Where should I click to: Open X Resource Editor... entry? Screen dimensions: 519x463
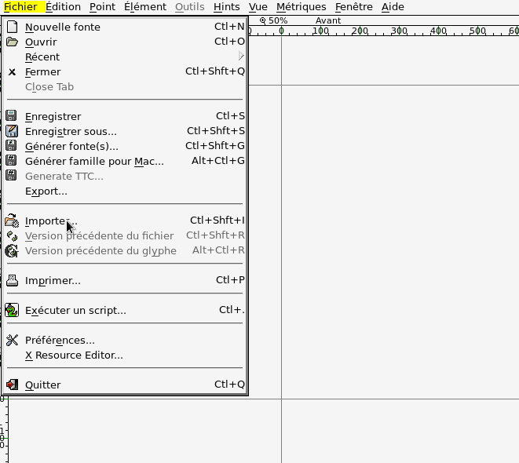tap(74, 355)
